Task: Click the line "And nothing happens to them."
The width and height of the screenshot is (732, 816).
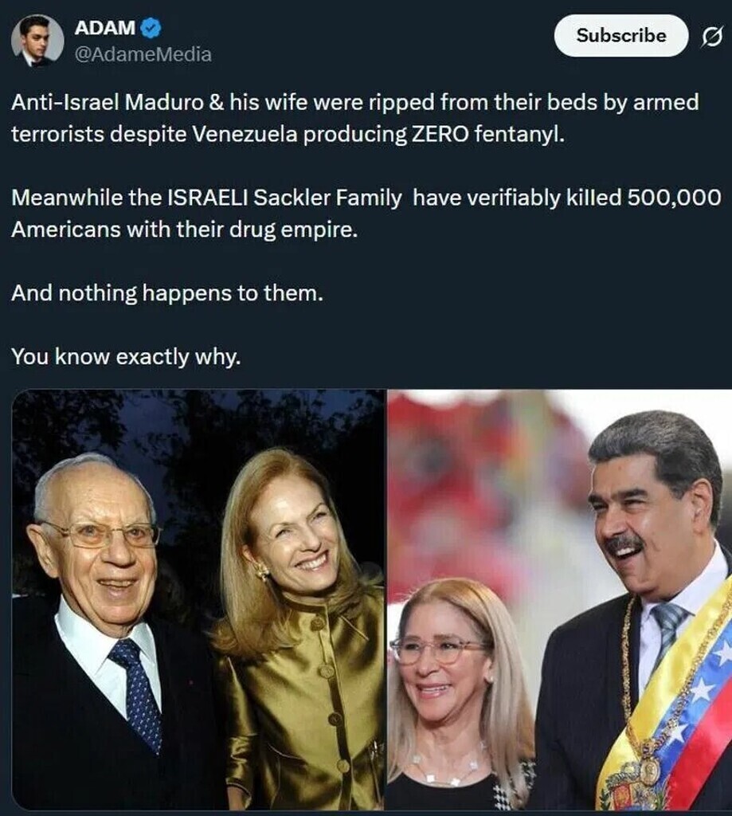Action: (x=167, y=293)
